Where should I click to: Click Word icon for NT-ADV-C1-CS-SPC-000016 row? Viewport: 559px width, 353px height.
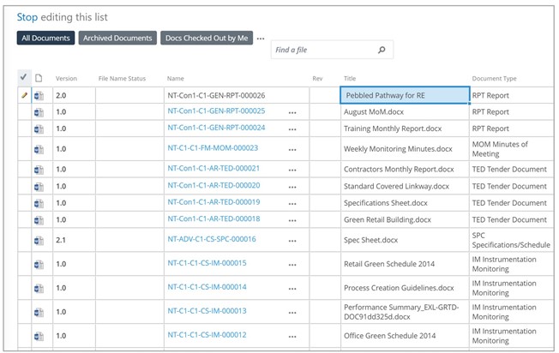pos(39,241)
